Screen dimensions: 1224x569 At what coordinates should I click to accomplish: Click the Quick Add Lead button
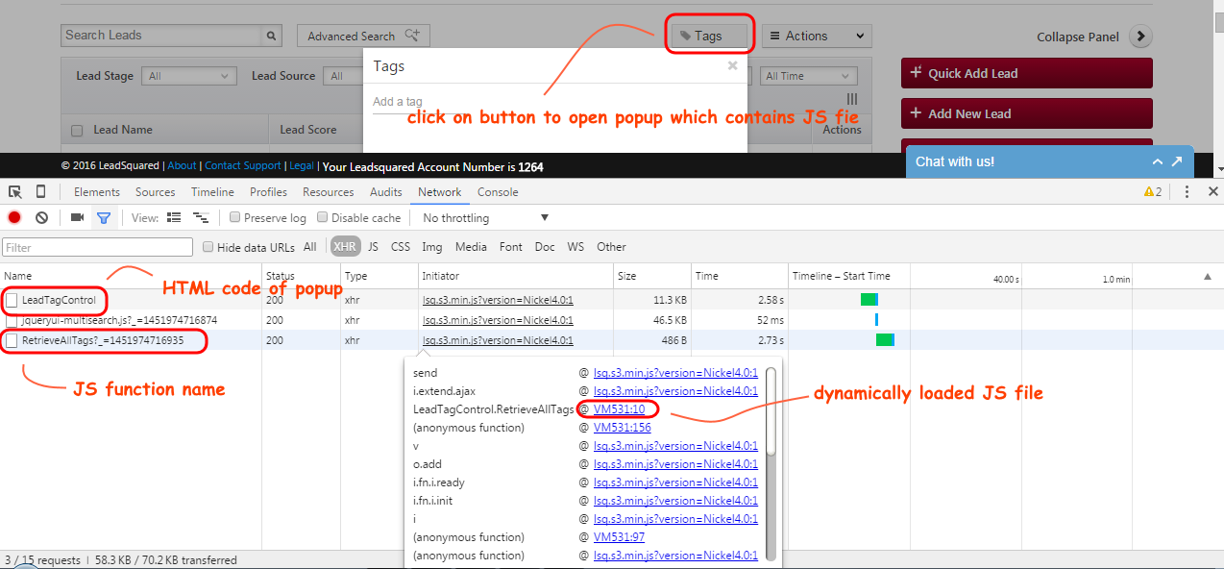[1026, 72]
